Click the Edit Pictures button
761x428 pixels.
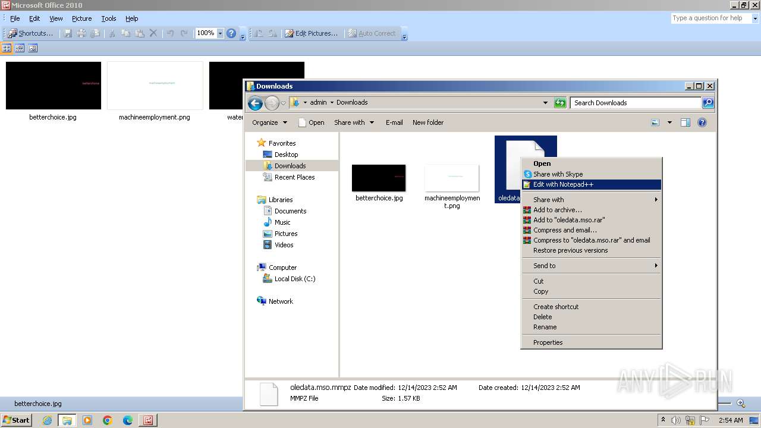[x=312, y=33]
